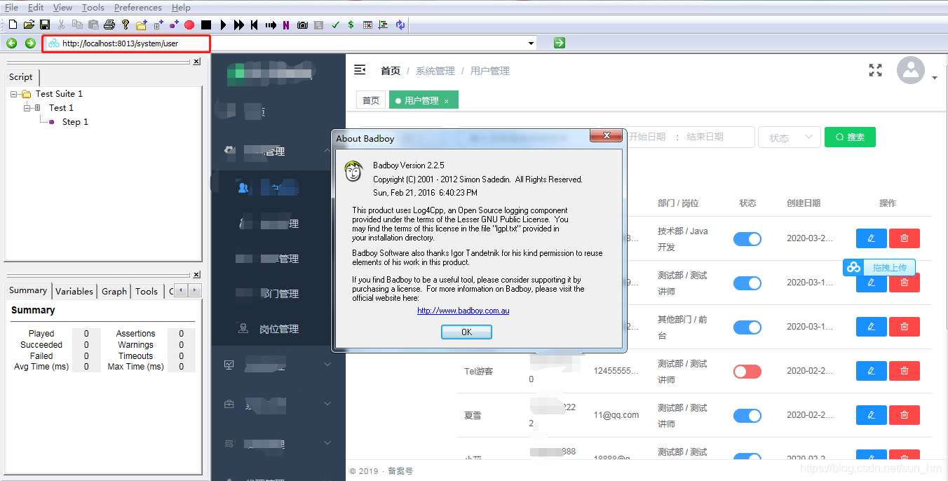
Task: Click the Save floppy disk icon
Action: pos(44,25)
